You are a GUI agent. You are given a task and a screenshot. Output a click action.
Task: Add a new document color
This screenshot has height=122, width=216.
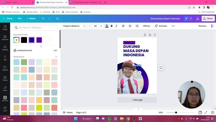point(17,40)
